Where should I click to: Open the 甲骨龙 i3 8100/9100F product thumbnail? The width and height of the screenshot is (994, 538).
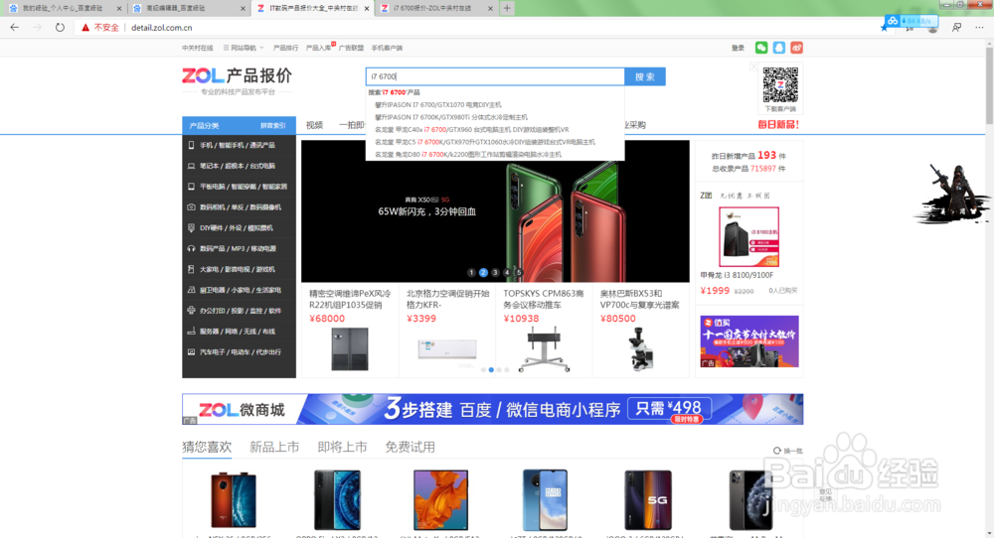coord(748,236)
